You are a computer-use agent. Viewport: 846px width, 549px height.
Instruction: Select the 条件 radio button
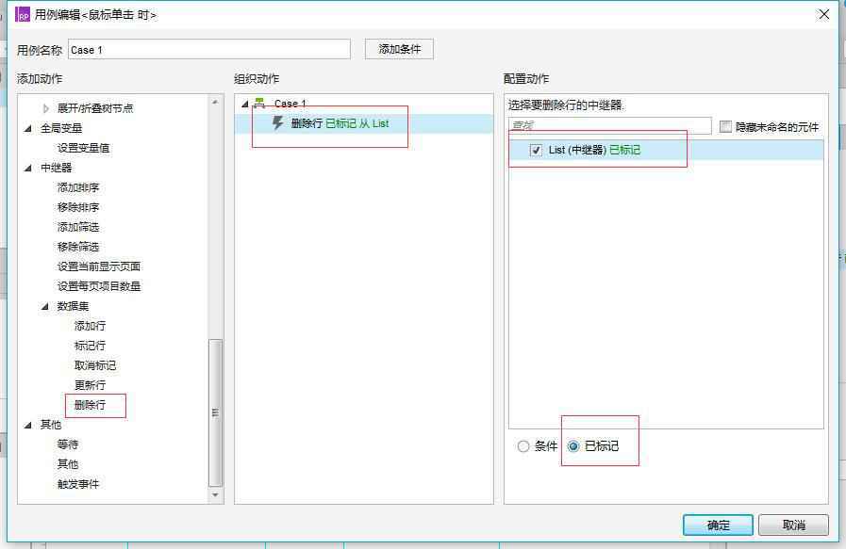pos(523,446)
